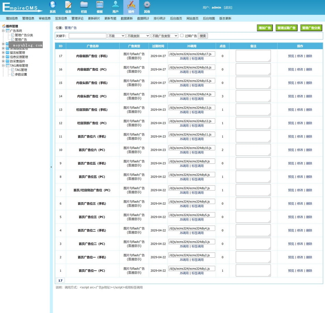The height and width of the screenshot is (313, 325).
Task: Select the 插件 tools icon in top navigation
Action: [131, 5]
